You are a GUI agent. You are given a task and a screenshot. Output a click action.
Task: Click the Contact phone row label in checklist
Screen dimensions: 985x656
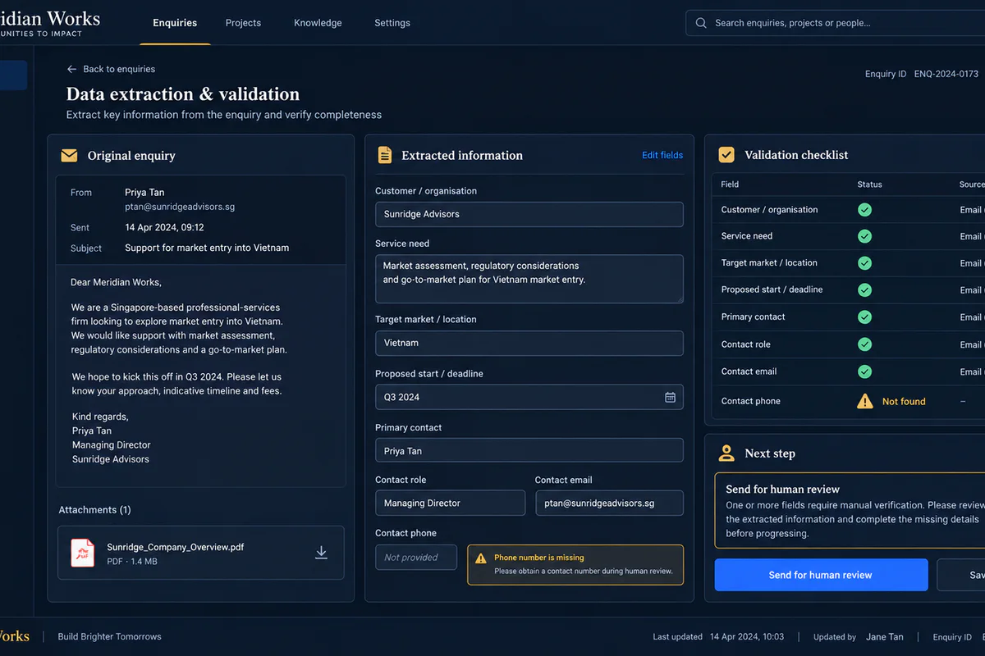[x=751, y=401]
